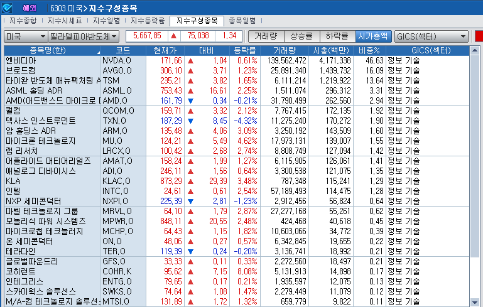Image resolution: width=483 pixels, height=307 pixels.
Task: Select the 퀄컴 stock name
Action: tap(13, 111)
